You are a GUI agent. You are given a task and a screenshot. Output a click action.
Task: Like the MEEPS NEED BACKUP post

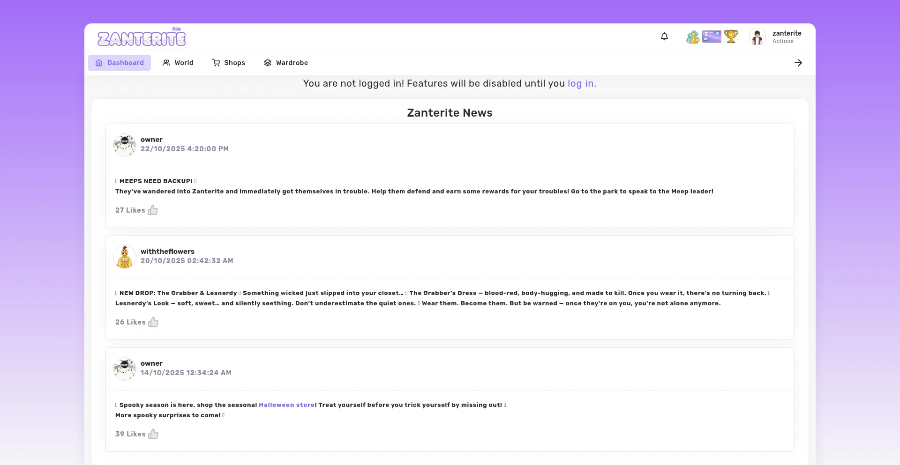pyautogui.click(x=153, y=210)
